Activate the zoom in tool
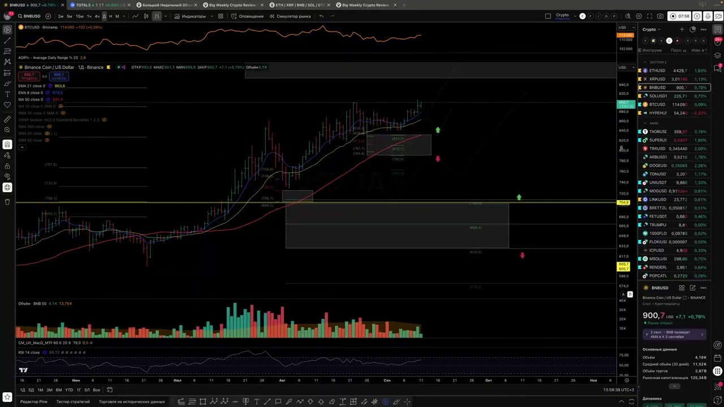724x407 pixels. 7,130
